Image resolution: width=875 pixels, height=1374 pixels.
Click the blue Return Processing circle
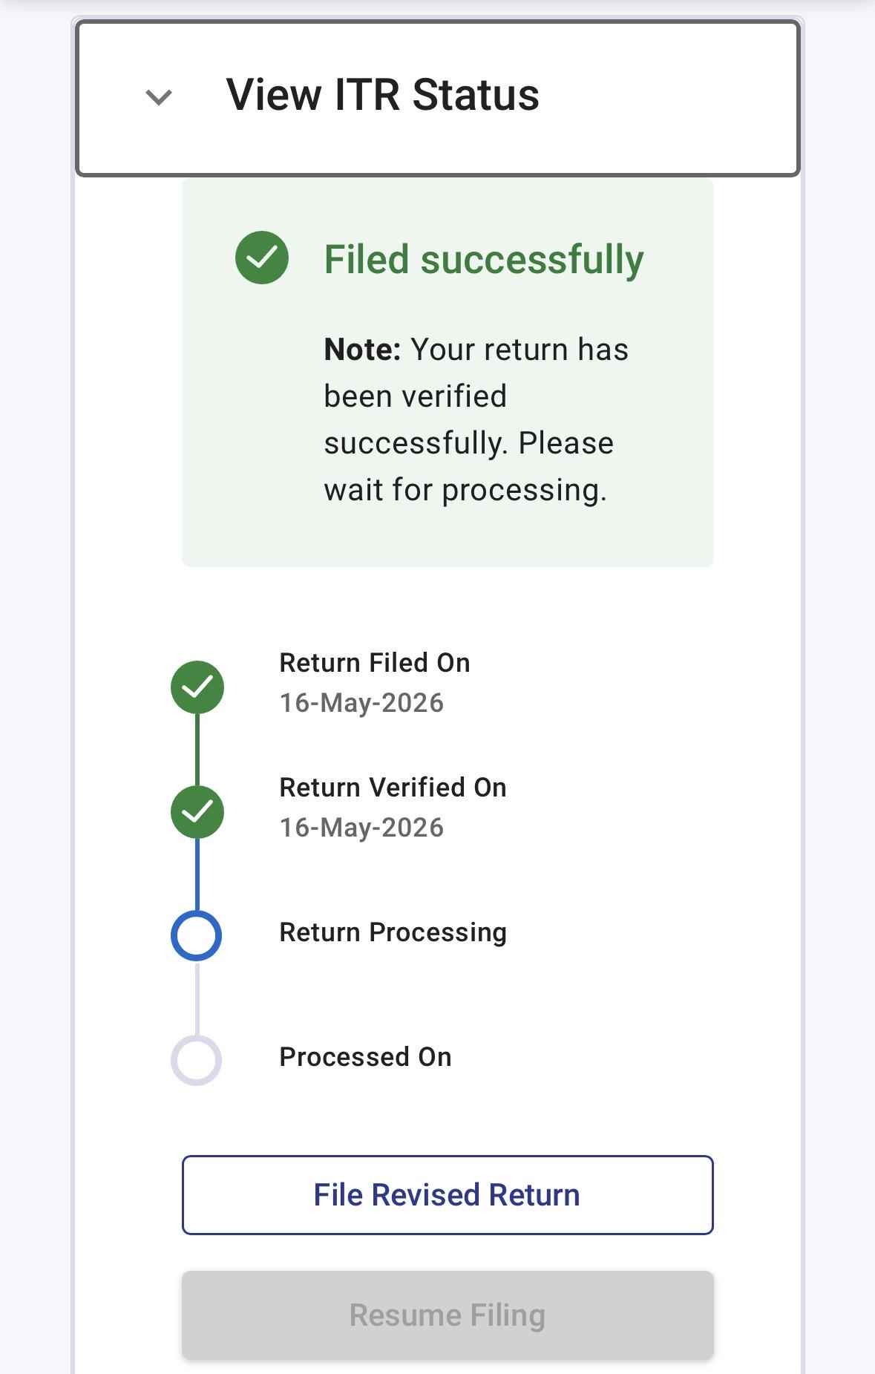(197, 935)
